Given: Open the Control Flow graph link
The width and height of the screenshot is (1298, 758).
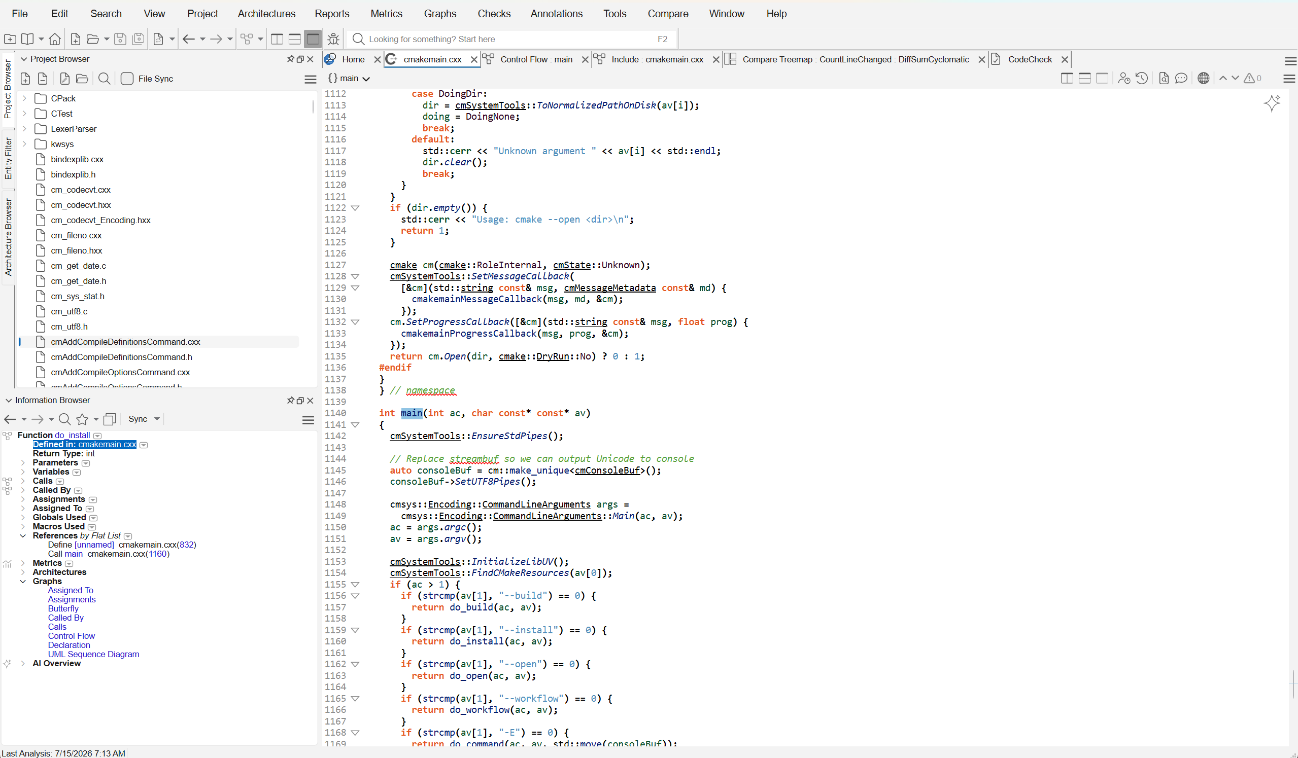Looking at the screenshot, I should [x=71, y=636].
